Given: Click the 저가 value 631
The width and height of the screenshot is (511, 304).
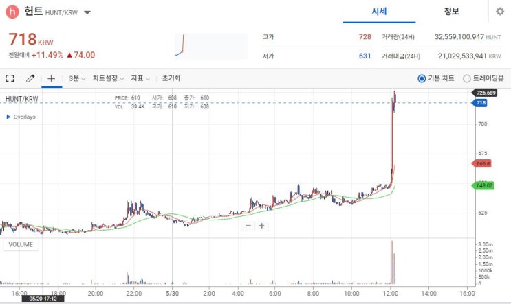Looking at the screenshot, I should tap(365, 56).
